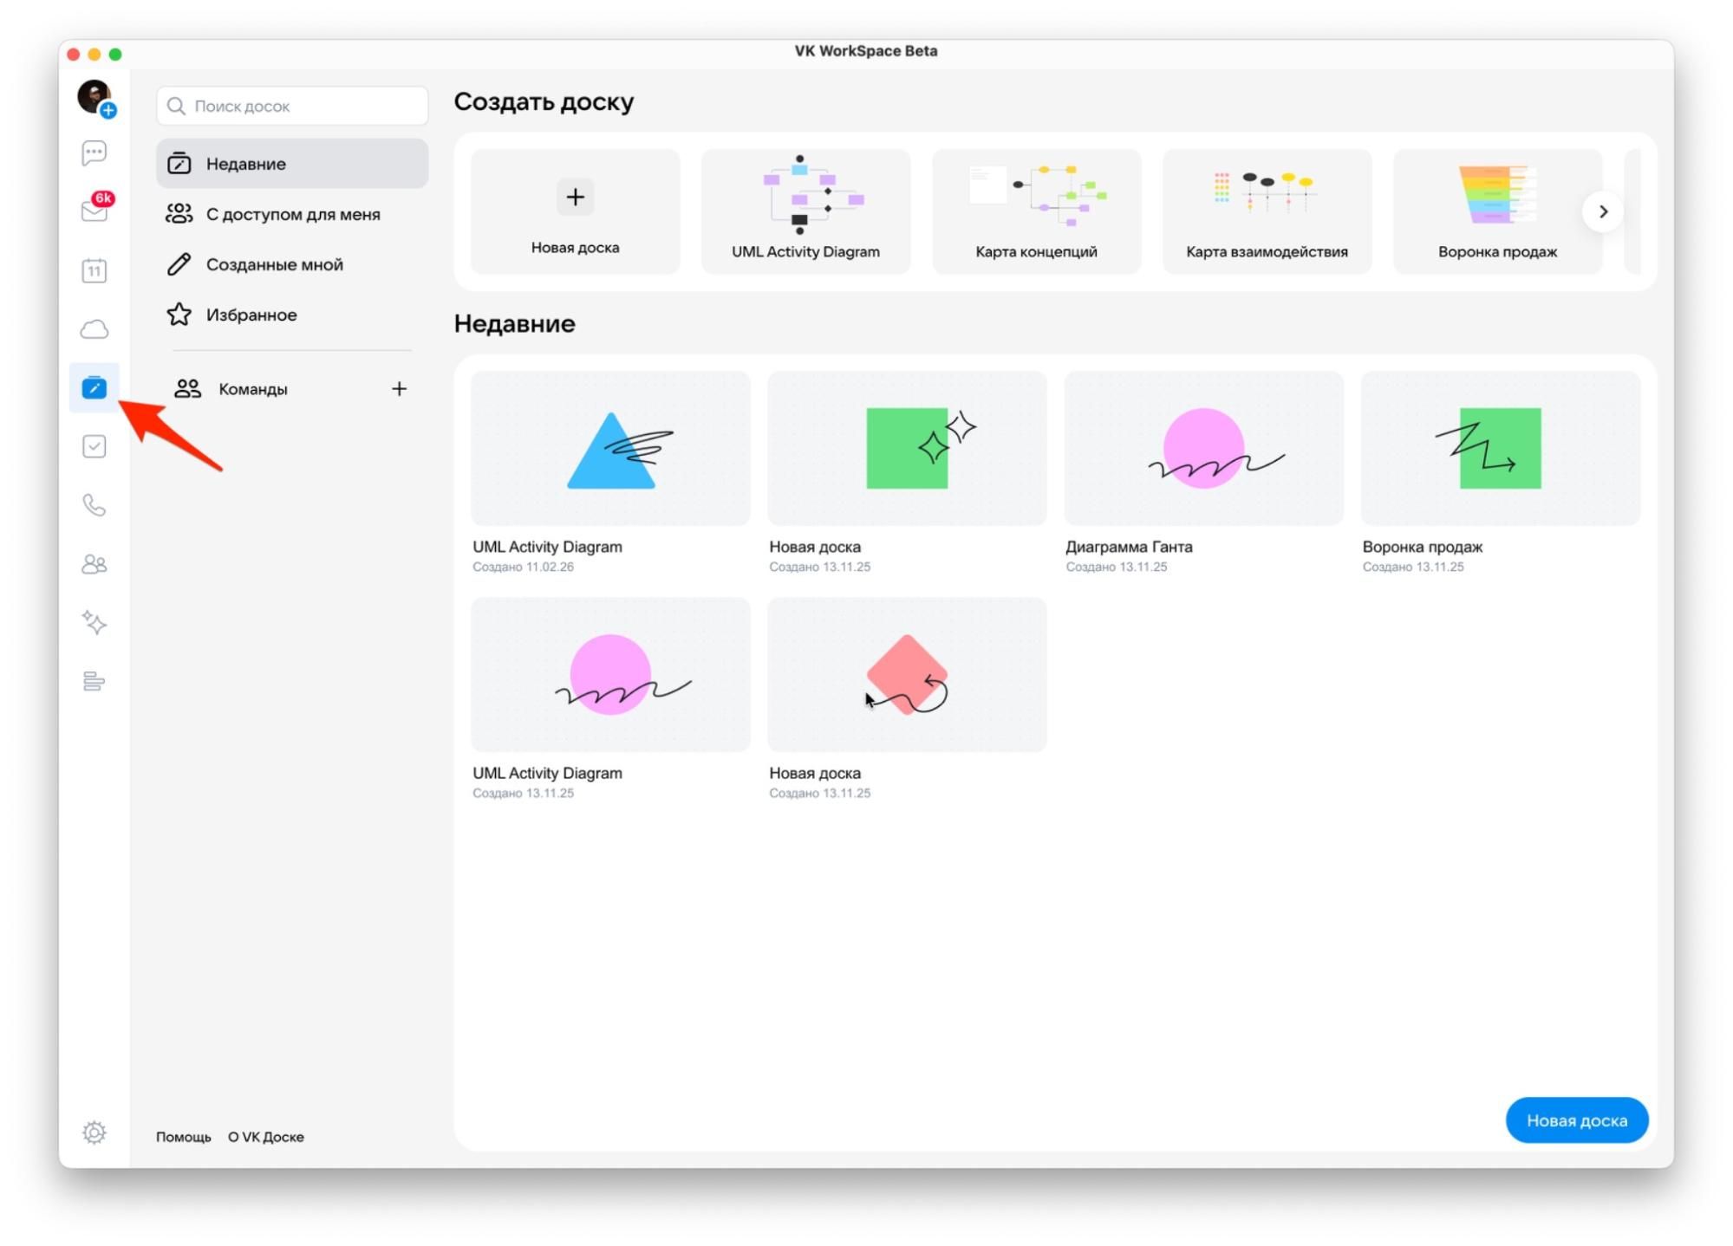Open the AI sparkle sidebar icon
This screenshot has height=1246, width=1733.
click(x=94, y=622)
